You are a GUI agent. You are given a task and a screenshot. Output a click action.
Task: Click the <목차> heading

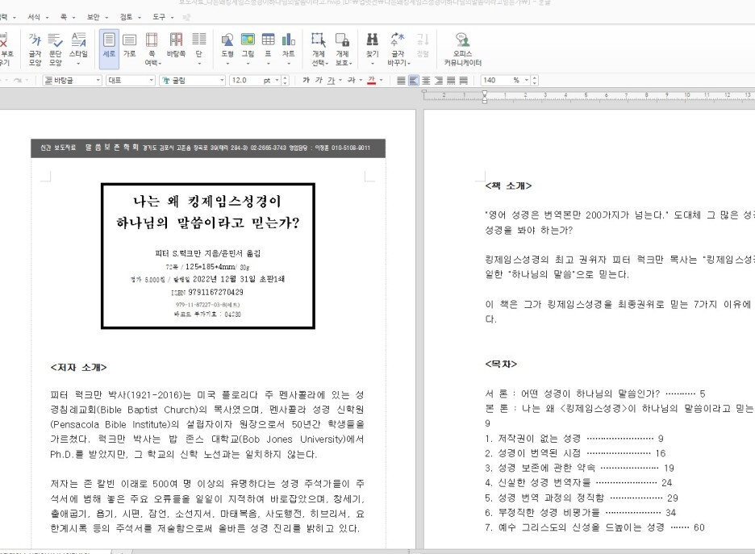(x=501, y=364)
